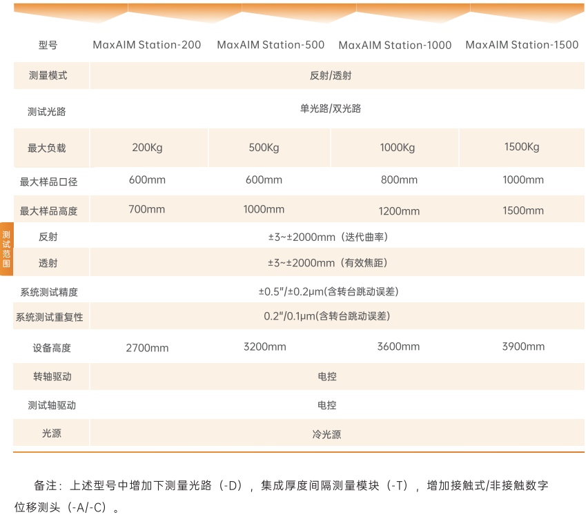The image size is (588, 517).
Task: Click the 电控 value in 测试轴驱动 row
Action: point(327,405)
